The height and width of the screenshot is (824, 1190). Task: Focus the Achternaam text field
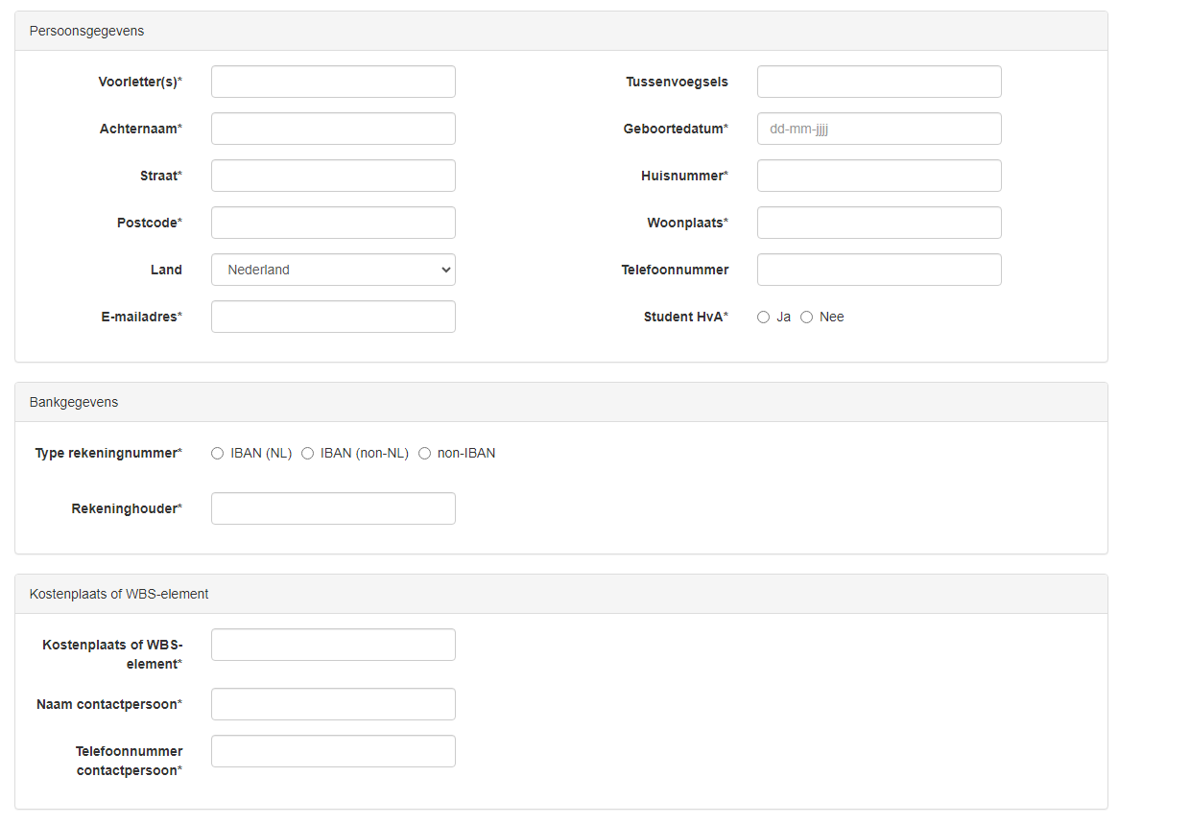333,129
